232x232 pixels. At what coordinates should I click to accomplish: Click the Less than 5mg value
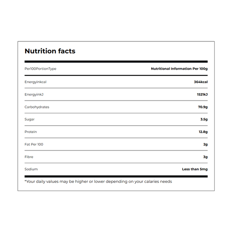click(195, 169)
